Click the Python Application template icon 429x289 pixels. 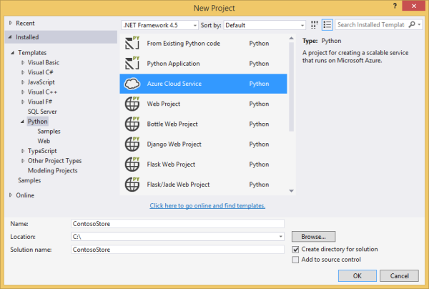tap(132, 64)
